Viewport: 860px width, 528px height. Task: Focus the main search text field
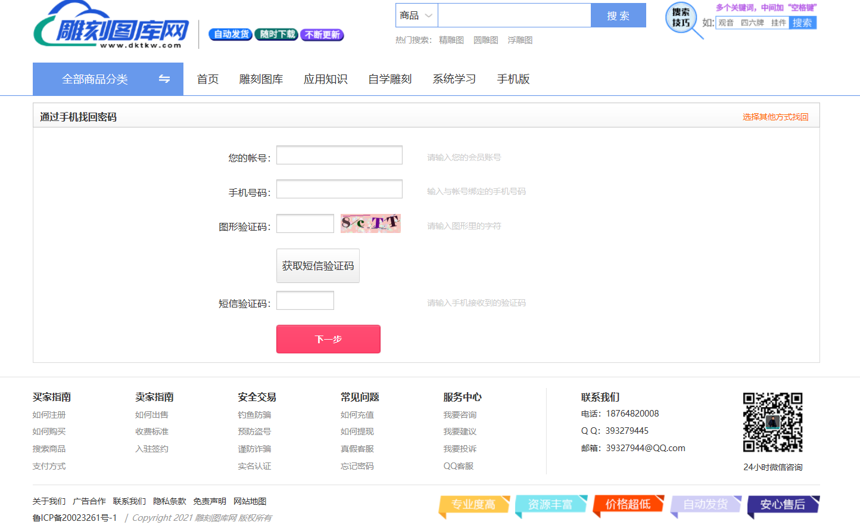[x=515, y=15]
